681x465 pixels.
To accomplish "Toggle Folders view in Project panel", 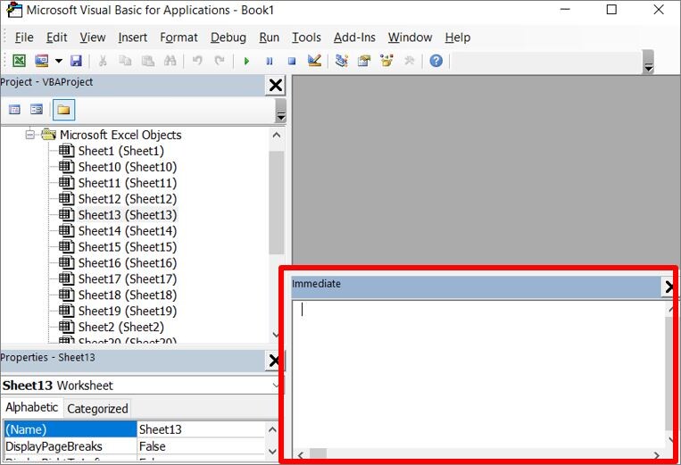I will 63,110.
